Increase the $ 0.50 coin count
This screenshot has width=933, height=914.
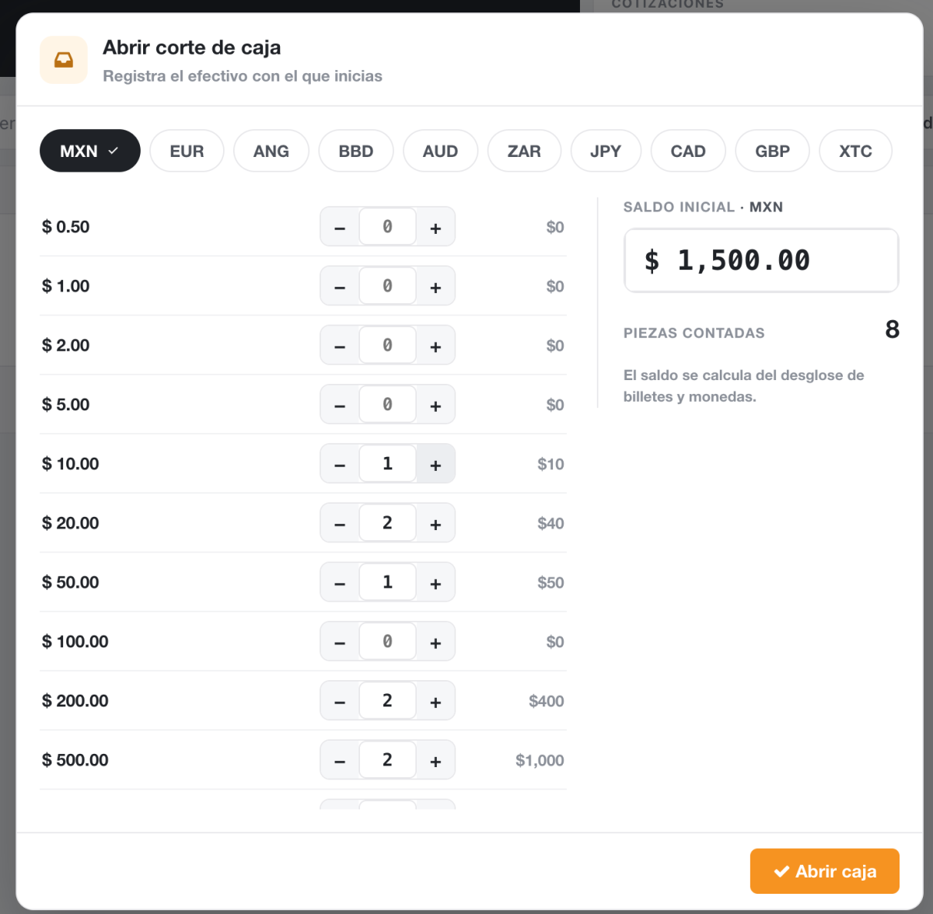point(435,228)
